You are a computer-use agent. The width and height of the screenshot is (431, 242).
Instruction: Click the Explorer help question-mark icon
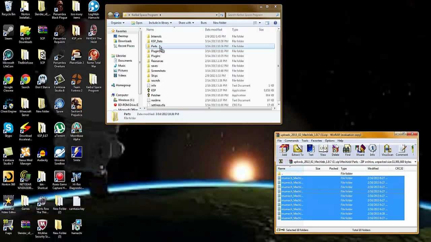(x=275, y=23)
